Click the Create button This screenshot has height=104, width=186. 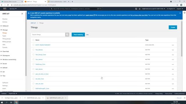coord(173,27)
